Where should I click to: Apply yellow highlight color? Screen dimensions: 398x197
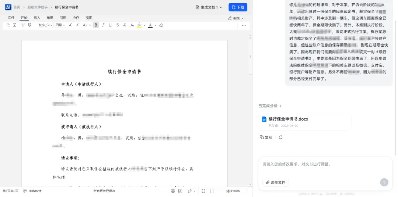[139, 25]
